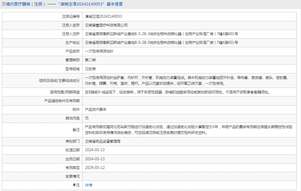Click the registrant name 云南普慧医疗科技有限公司

pyautogui.click(x=106, y=25)
